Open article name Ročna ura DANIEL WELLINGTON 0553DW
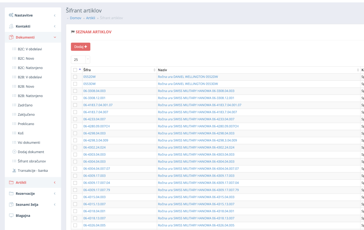 (188, 84)
